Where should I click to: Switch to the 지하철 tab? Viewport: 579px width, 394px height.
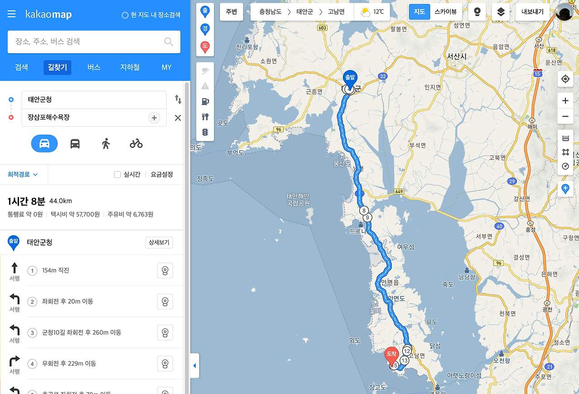point(130,67)
